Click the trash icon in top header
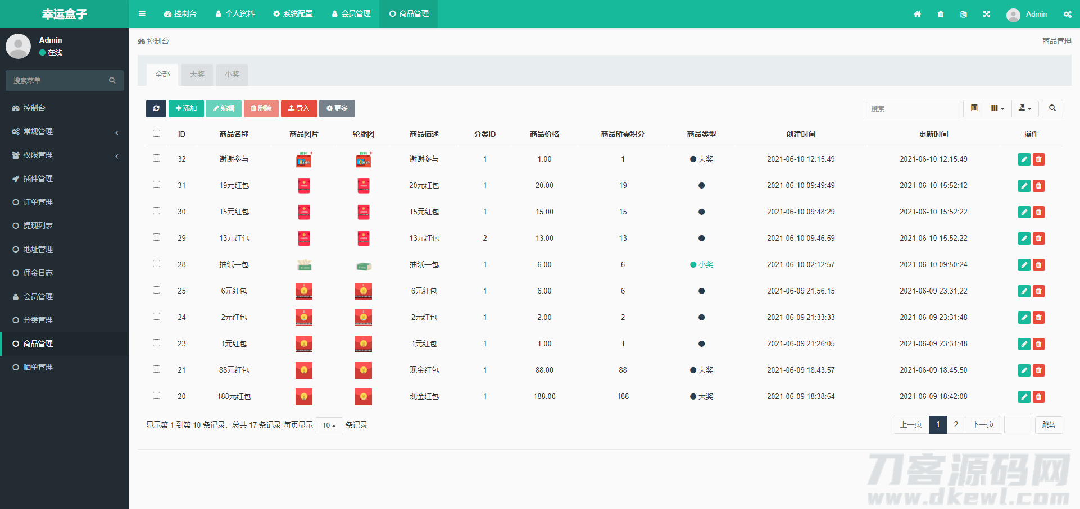The image size is (1080, 509). point(941,14)
